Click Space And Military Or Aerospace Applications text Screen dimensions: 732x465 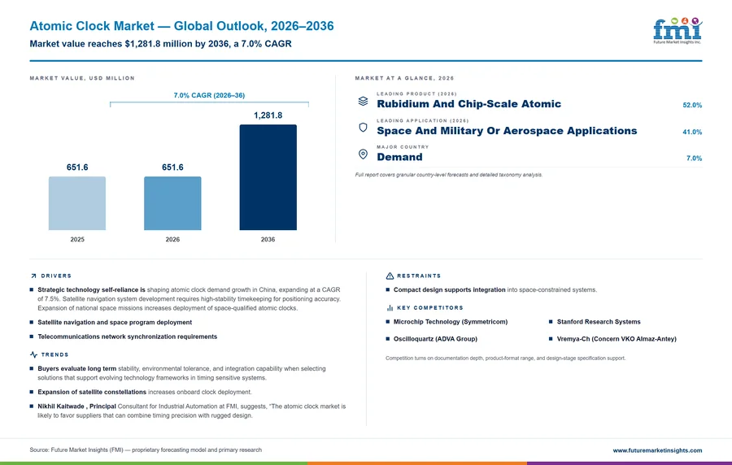tap(507, 131)
